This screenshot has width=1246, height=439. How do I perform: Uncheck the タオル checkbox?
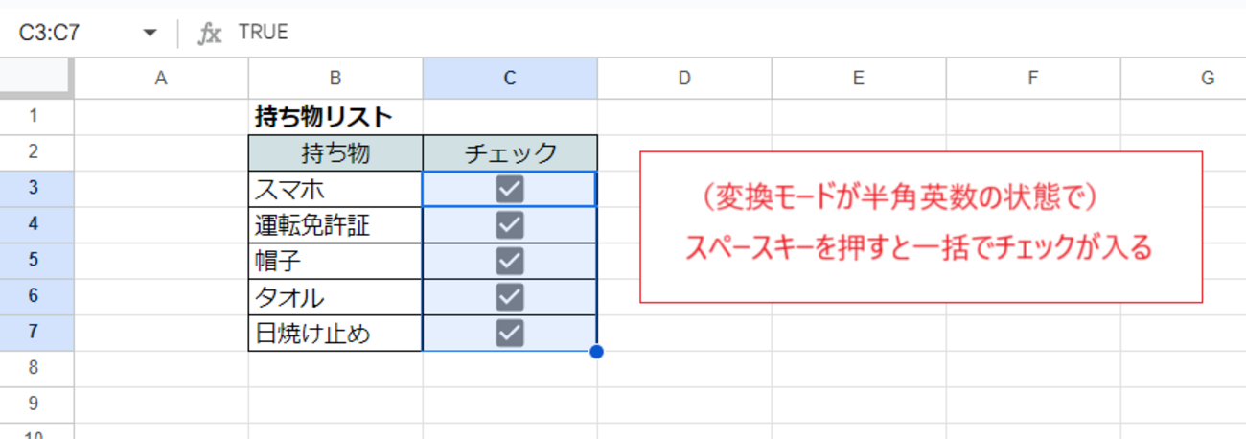click(x=510, y=296)
